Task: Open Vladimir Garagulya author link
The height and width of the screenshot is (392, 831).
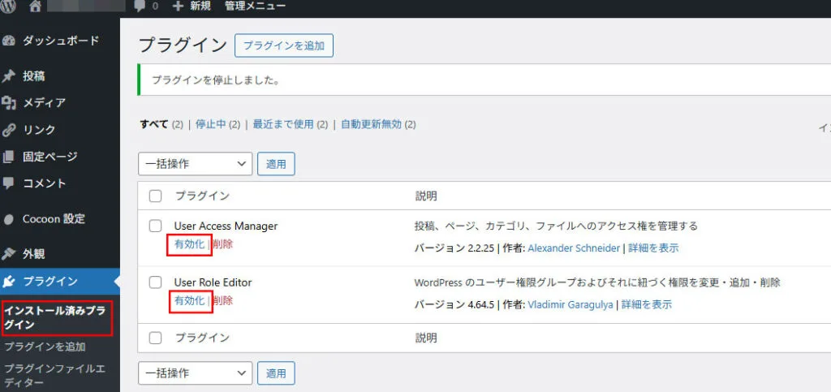Action: [571, 304]
